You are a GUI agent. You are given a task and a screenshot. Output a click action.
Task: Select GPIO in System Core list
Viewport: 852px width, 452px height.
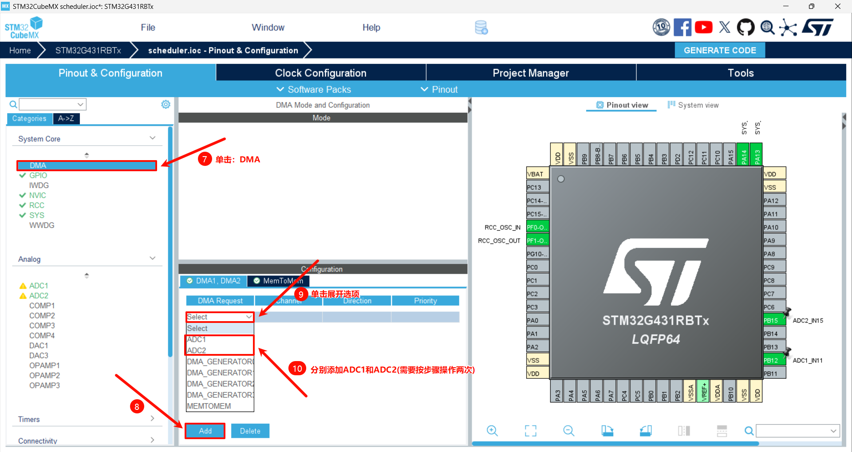pos(38,175)
